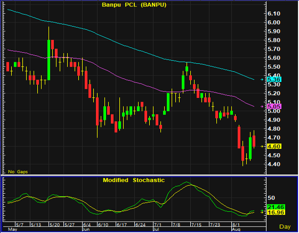299x233 pixels.
Task: Click the 6/24 date label
Action: [140, 225]
